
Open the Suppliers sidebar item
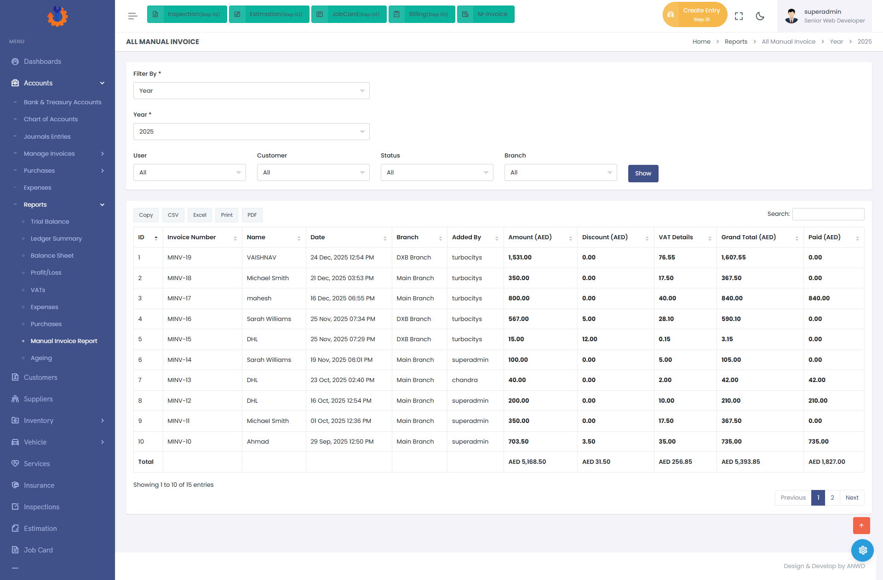pyautogui.click(x=38, y=399)
